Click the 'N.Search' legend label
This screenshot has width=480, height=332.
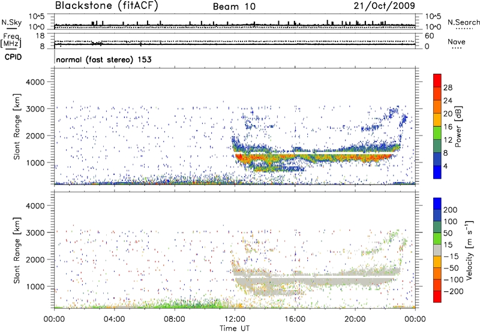(x=463, y=22)
